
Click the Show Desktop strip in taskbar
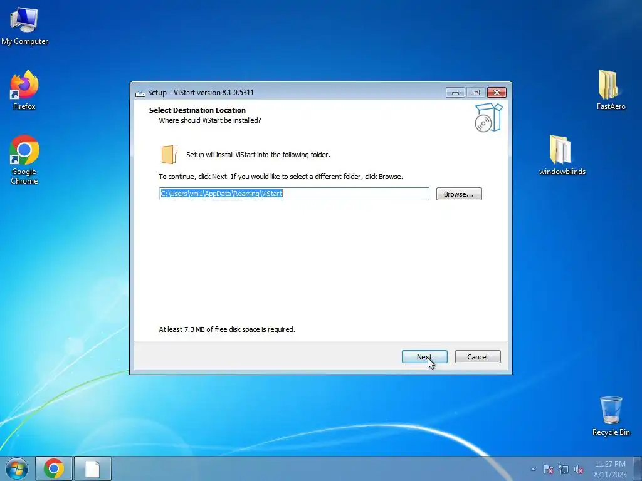click(x=638, y=468)
